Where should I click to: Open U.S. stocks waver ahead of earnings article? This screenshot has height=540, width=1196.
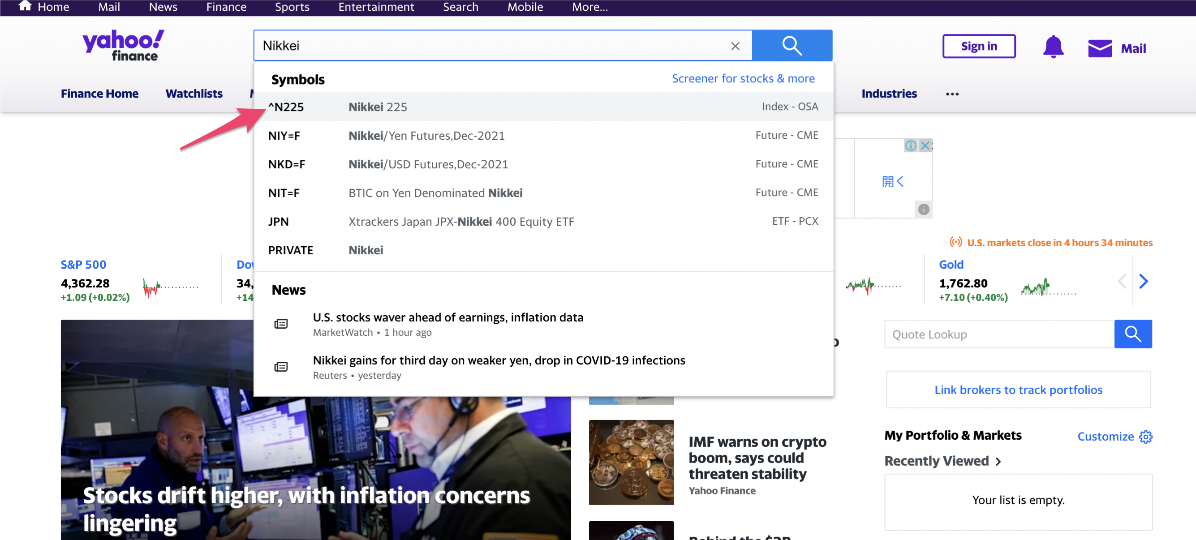447,317
